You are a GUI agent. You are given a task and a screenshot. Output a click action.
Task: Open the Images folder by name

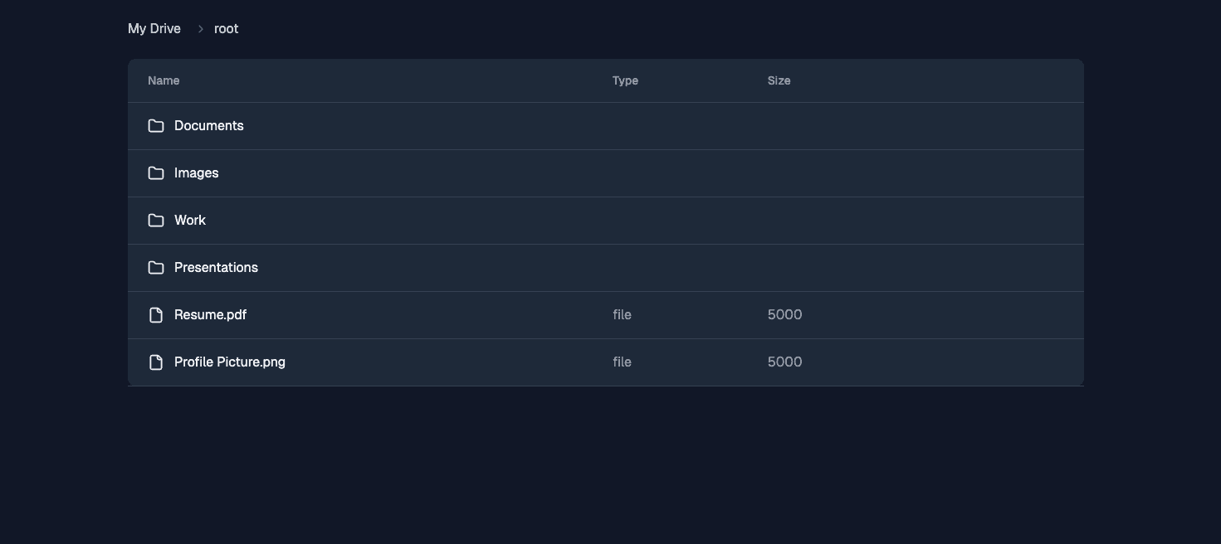[197, 173]
